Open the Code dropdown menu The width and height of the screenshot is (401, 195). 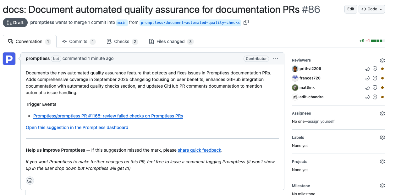click(x=371, y=9)
